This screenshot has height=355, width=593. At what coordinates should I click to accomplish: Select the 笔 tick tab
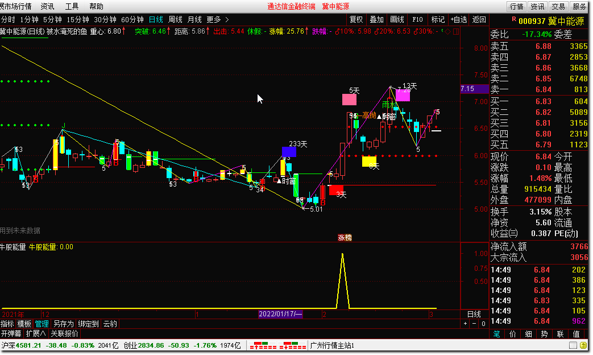tap(496, 334)
